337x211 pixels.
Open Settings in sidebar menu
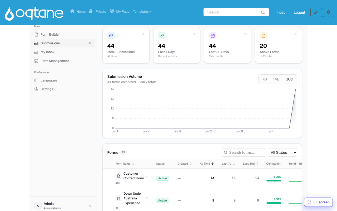(63, 89)
